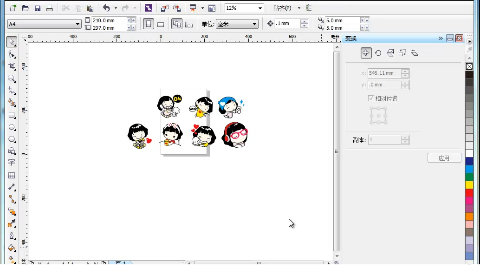Select the Table tool
The width and height of the screenshot is (480, 275).
click(x=12, y=175)
